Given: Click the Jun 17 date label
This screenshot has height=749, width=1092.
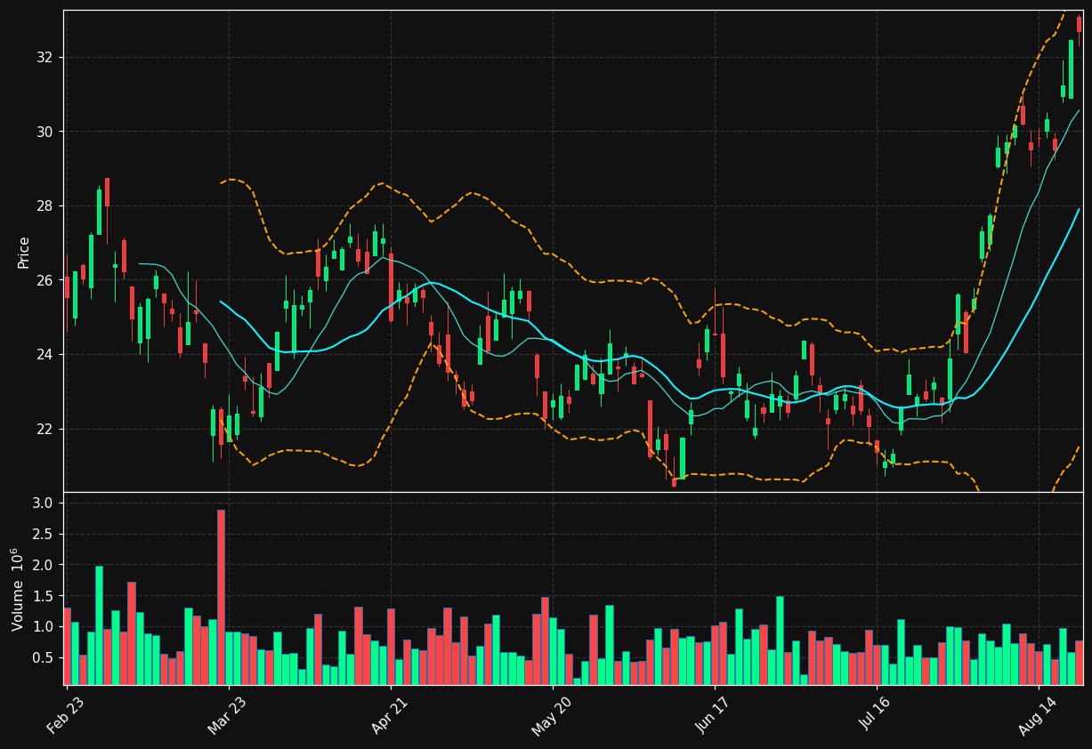Looking at the screenshot, I should (x=713, y=716).
